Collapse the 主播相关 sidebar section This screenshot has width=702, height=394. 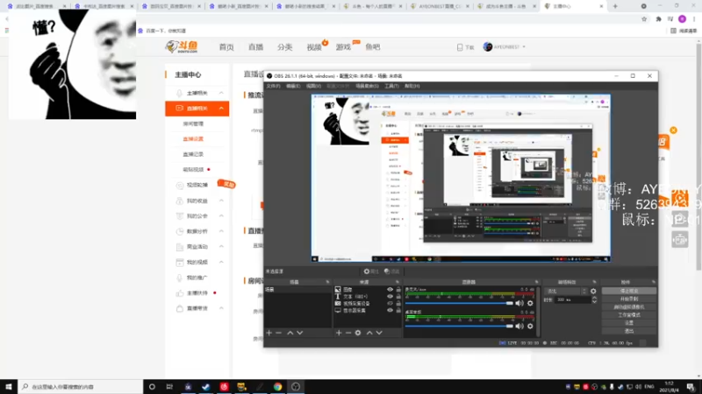pos(222,93)
